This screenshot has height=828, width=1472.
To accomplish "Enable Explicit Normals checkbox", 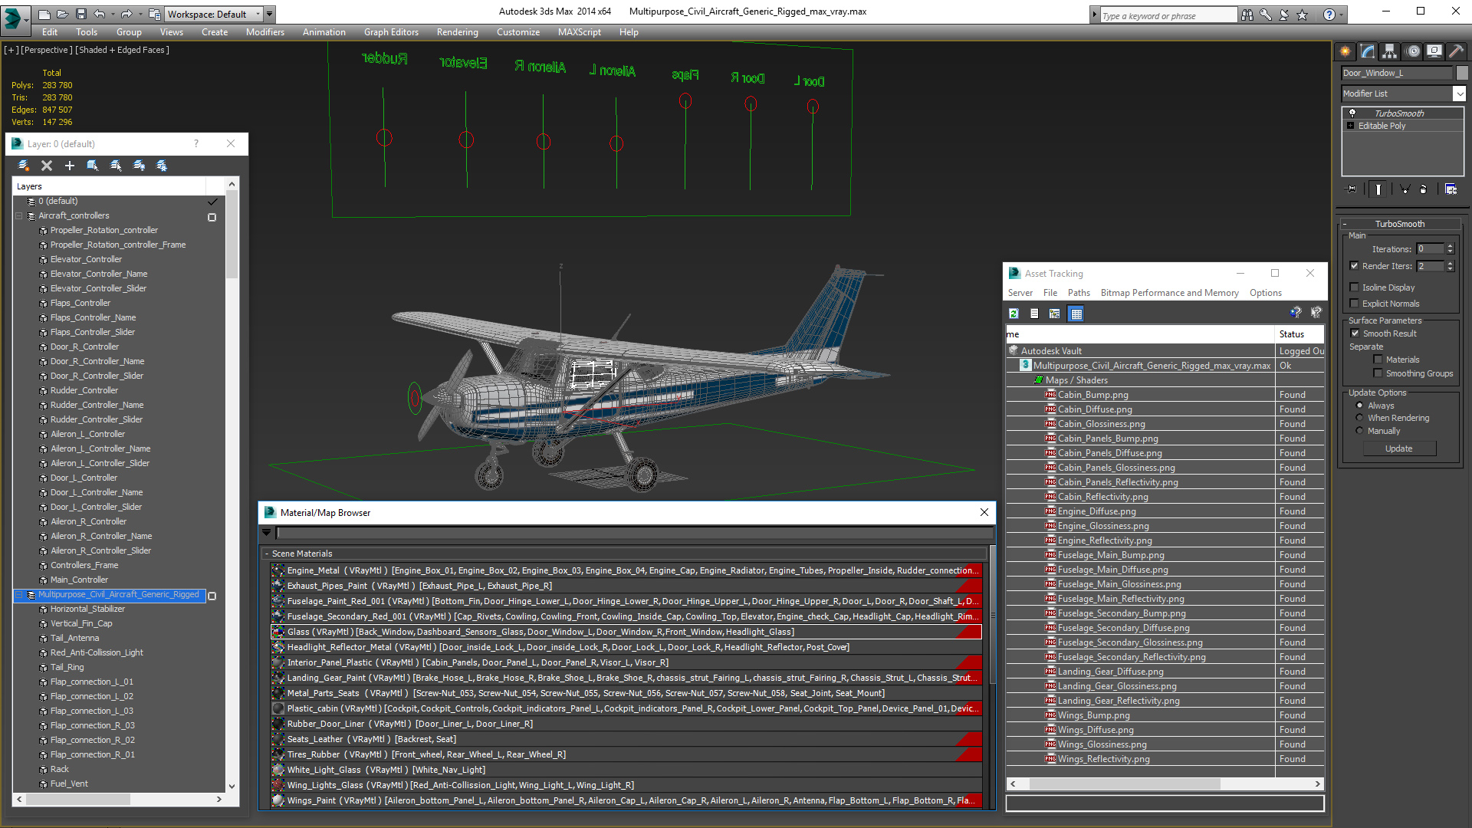I will (1355, 304).
